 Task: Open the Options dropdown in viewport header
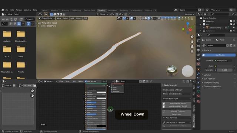coord(189,14)
